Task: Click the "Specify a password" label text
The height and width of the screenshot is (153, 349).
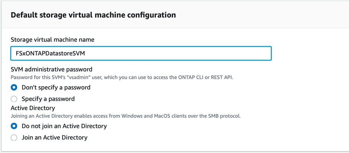Action: pos(48,99)
